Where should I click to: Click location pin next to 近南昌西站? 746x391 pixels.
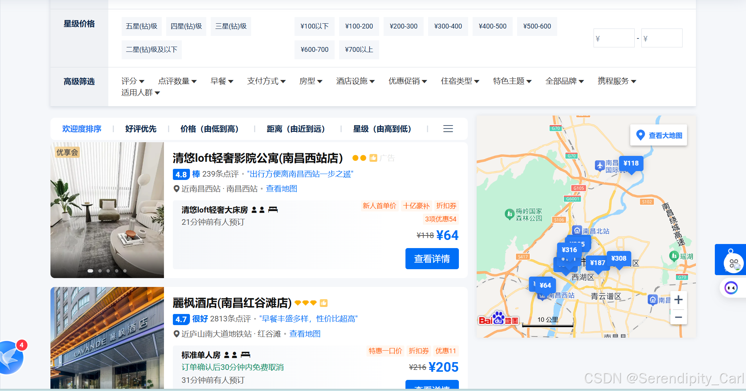coord(177,189)
